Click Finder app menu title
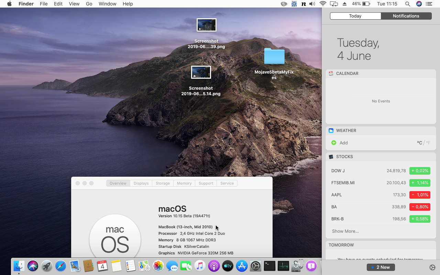 [26, 4]
